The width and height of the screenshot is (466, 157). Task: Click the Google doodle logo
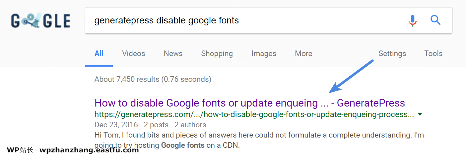point(40,20)
